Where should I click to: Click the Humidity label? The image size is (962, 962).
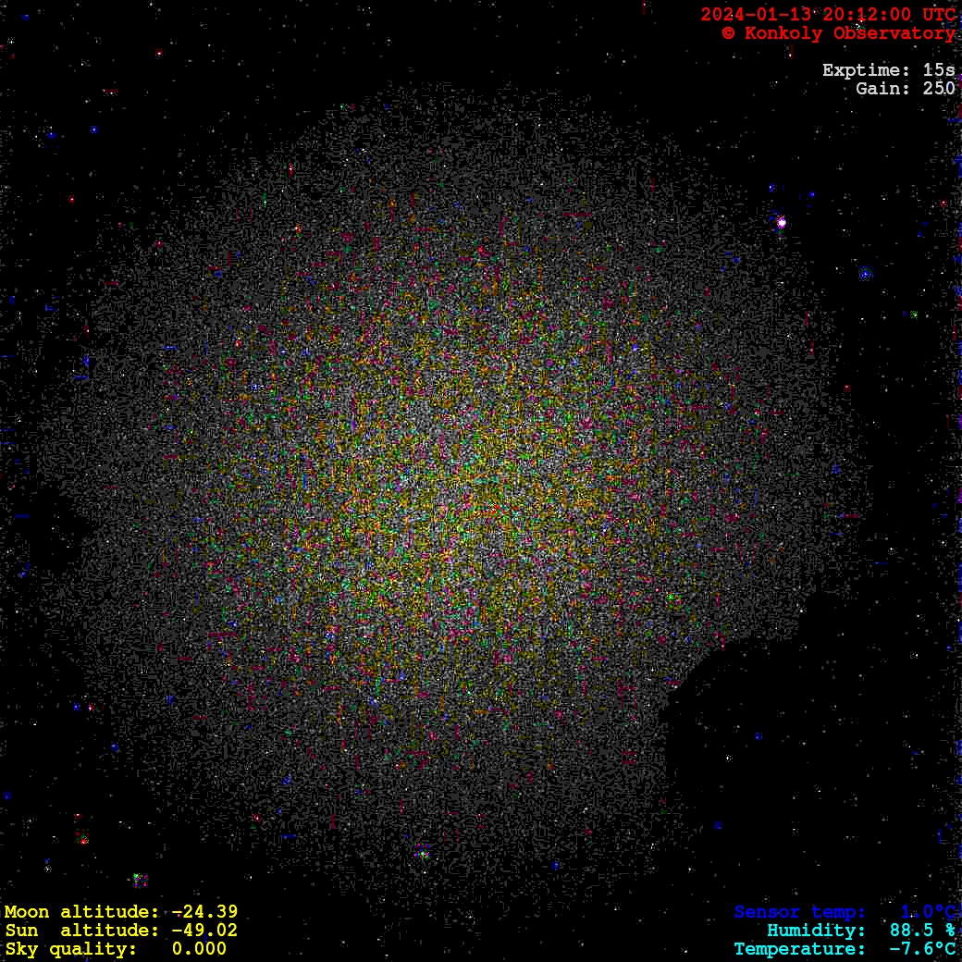(x=816, y=931)
